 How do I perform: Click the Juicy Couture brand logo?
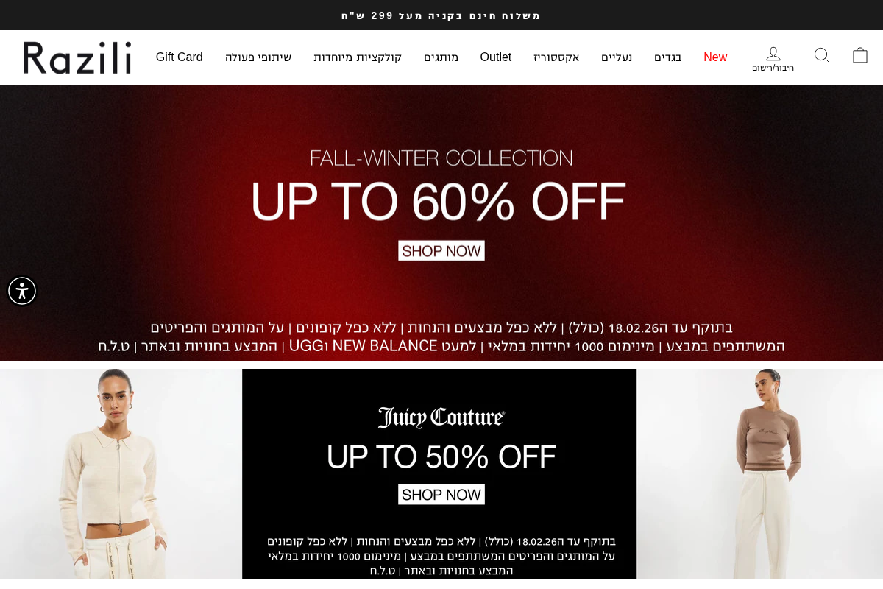point(441,417)
